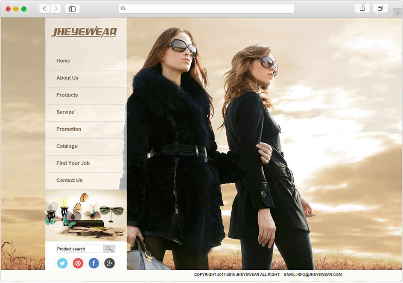Click the Facebook social icon

tap(94, 263)
